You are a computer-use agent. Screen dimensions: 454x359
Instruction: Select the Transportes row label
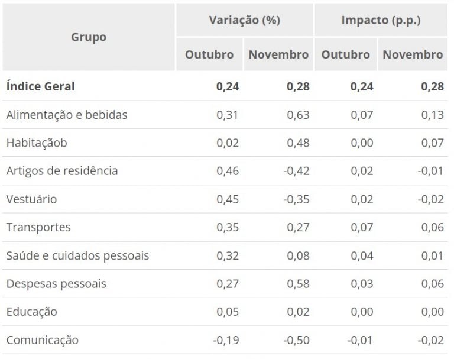click(38, 227)
